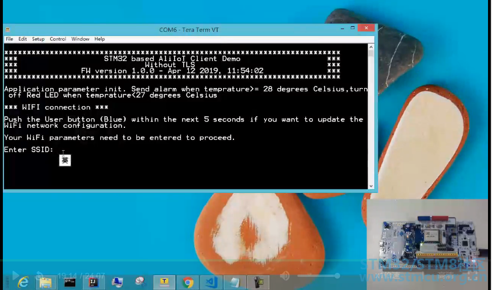This screenshot has height=290, width=492.
Task: Click the 'COM6 - Tera Term VT' title text
Action: 189,30
